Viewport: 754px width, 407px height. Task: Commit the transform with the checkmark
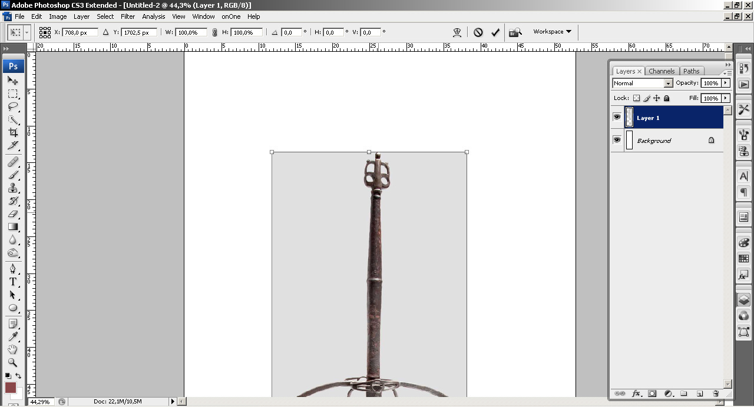[x=495, y=32]
